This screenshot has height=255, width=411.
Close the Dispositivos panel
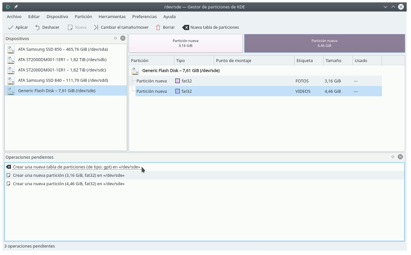coord(123,39)
